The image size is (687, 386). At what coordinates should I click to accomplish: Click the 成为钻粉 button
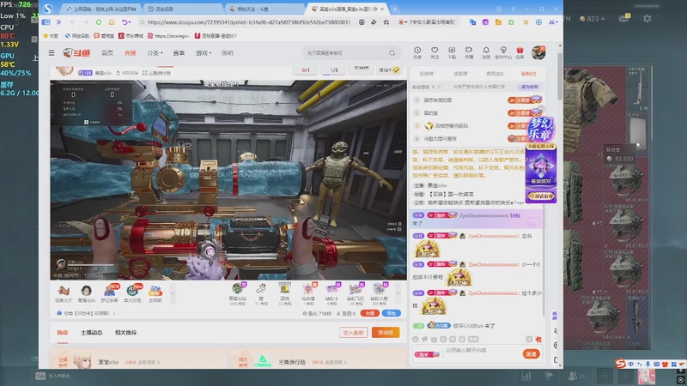tap(529, 87)
